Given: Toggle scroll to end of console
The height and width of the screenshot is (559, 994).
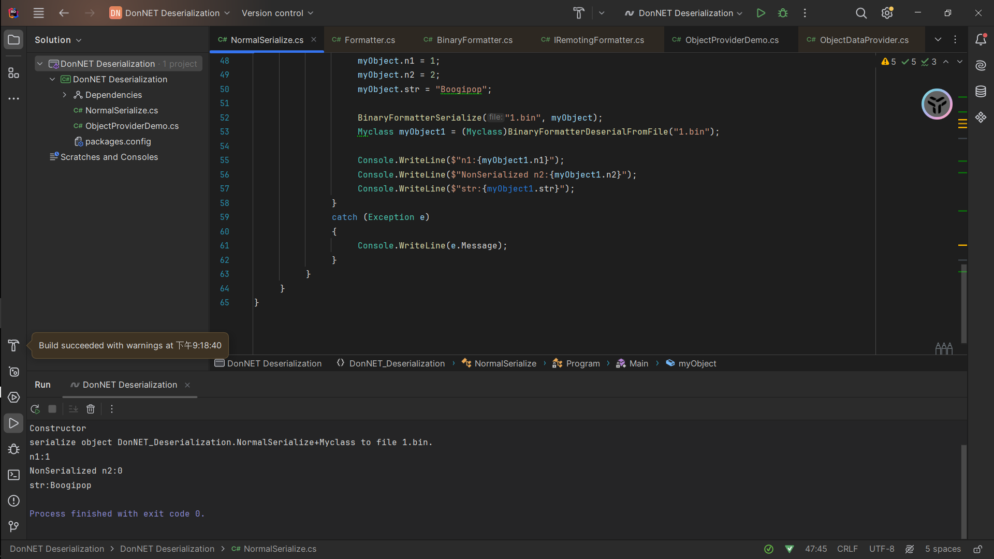Looking at the screenshot, I should point(74,409).
